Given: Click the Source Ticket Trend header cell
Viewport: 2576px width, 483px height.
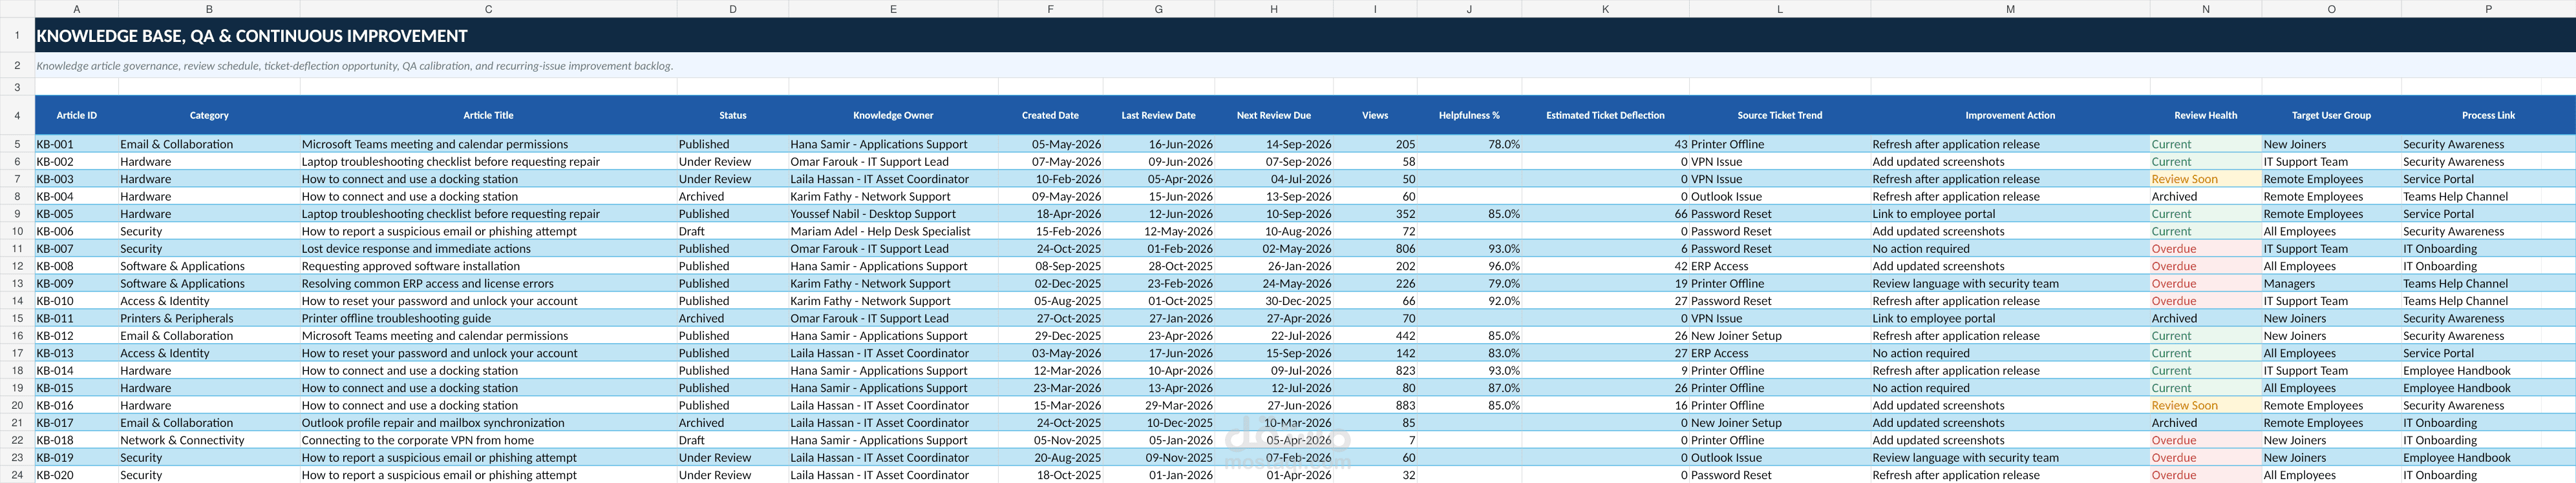Looking at the screenshot, I should tap(1780, 116).
